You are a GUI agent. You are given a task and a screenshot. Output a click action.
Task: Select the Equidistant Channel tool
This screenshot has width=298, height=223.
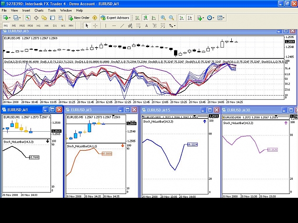coord(130,26)
